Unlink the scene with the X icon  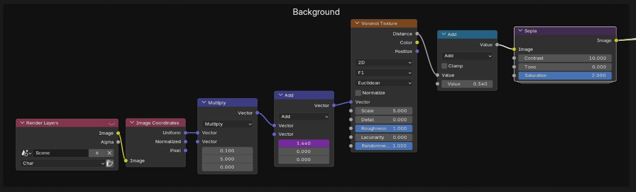point(109,153)
